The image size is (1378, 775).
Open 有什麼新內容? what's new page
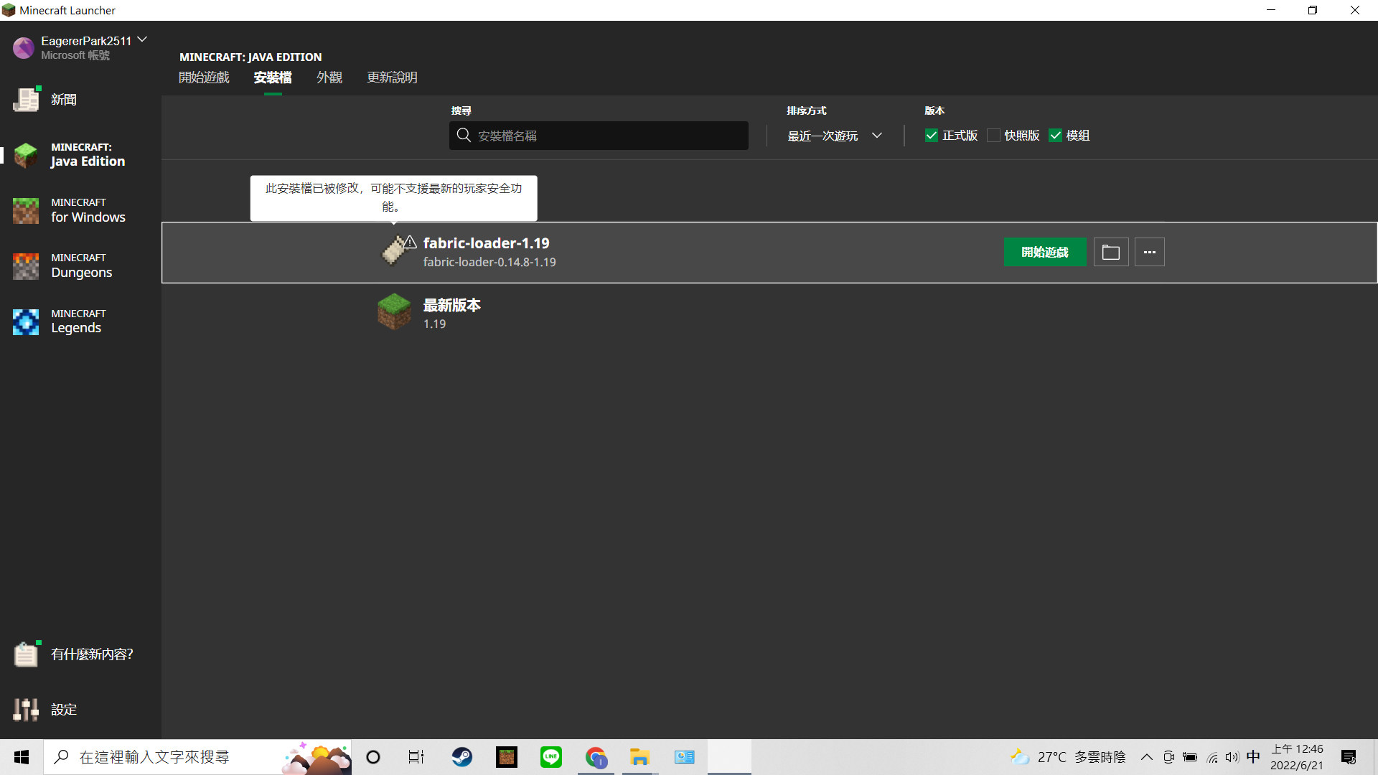[80, 654]
